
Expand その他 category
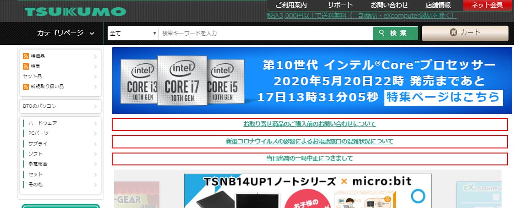click(x=60, y=184)
